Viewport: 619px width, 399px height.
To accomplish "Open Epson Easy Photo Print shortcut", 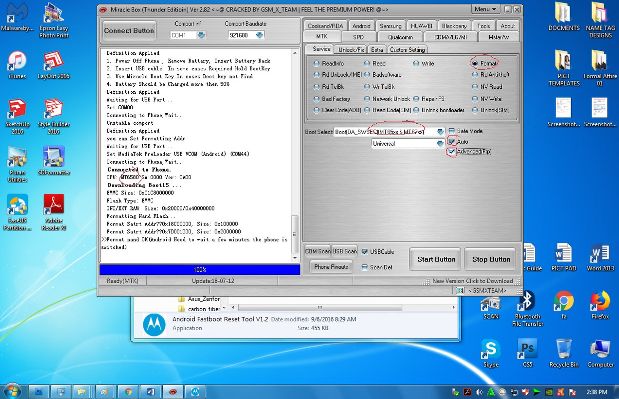I will 54,20.
